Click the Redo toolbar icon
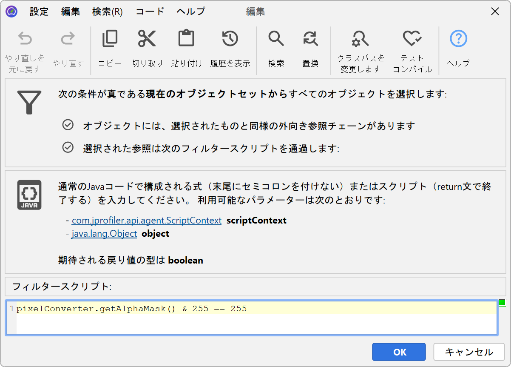The width and height of the screenshot is (511, 367). [x=68, y=40]
